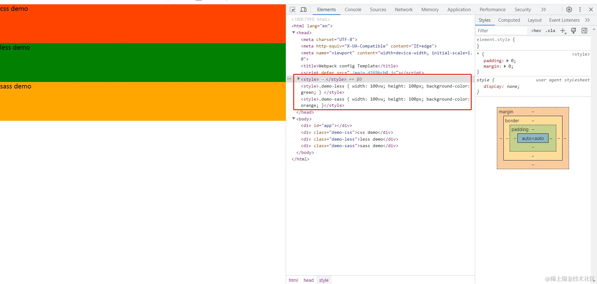Expand the padding shorthand property
This screenshot has height=284, width=597.
[508, 61]
